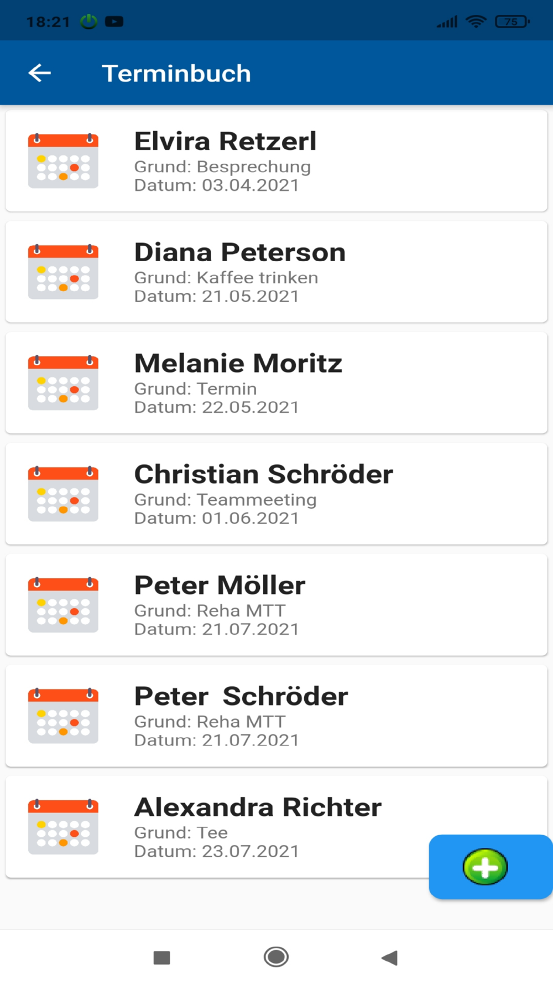This screenshot has width=553, height=984.
Task: Open Diana Peterson's Kaffee trinken entry
Action: pyautogui.click(x=276, y=272)
